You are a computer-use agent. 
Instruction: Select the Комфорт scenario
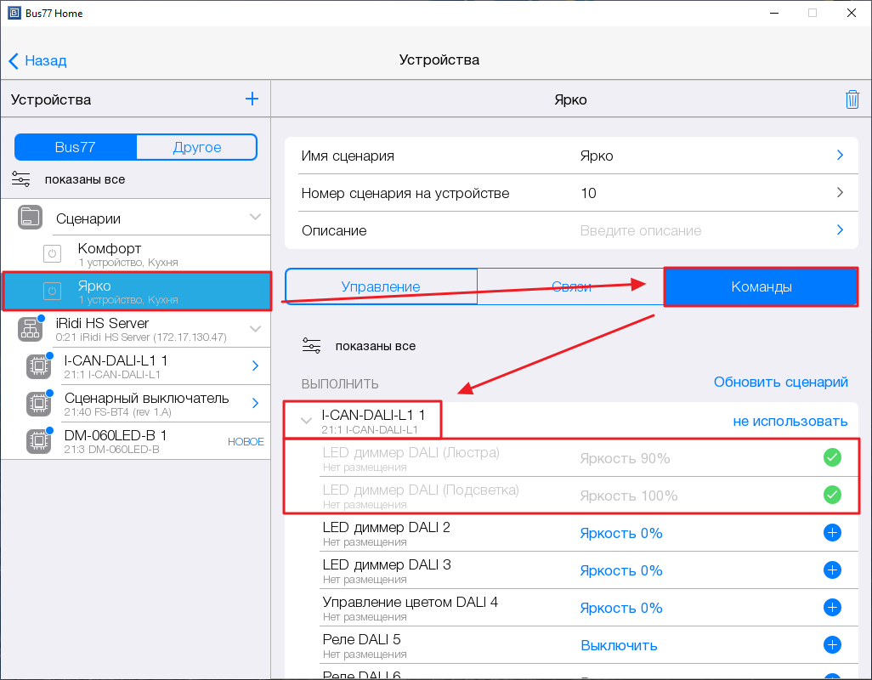click(110, 253)
